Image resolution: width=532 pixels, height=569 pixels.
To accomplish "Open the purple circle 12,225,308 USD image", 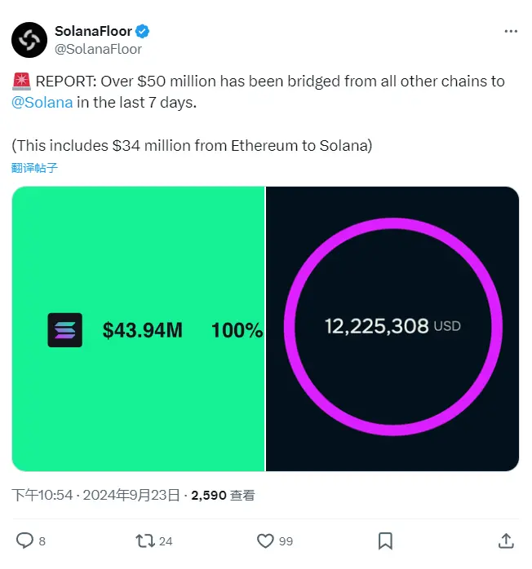I will [x=392, y=329].
